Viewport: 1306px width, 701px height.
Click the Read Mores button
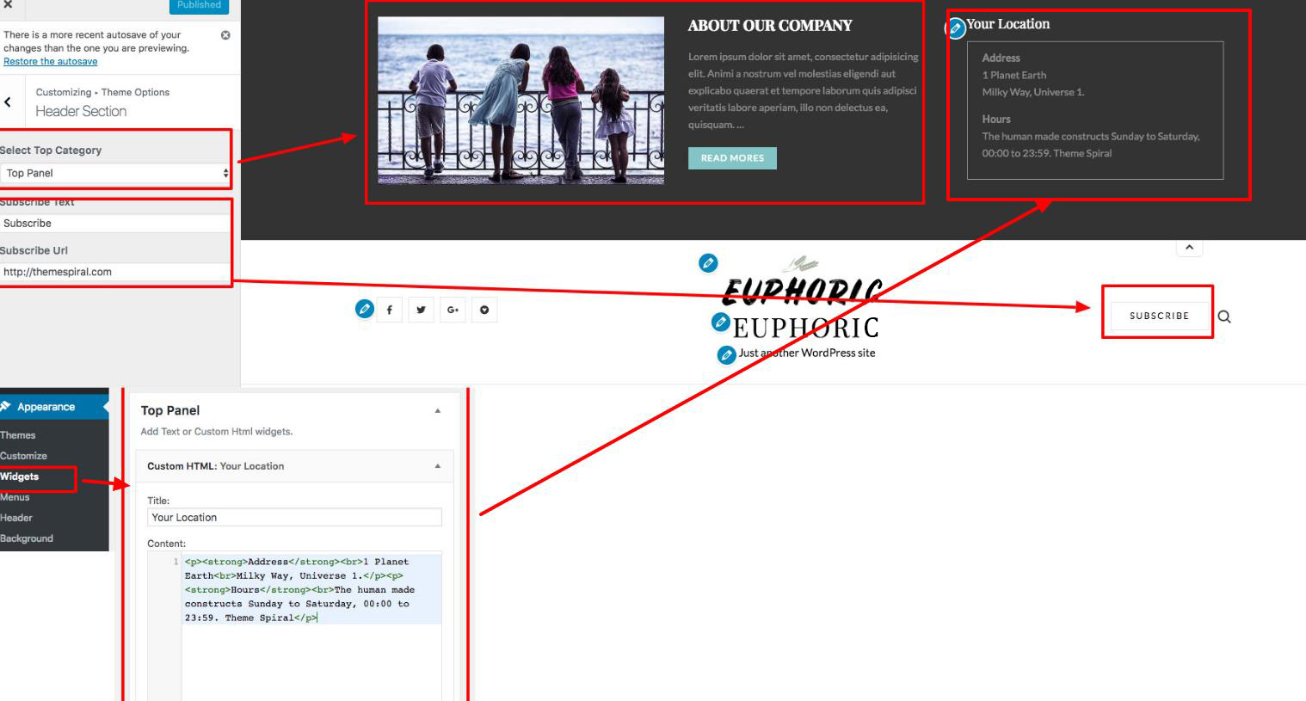[x=732, y=158]
